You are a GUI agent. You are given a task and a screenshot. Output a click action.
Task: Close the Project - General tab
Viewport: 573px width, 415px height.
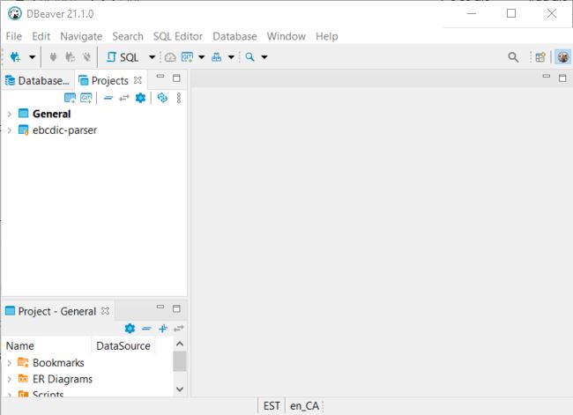(x=105, y=311)
